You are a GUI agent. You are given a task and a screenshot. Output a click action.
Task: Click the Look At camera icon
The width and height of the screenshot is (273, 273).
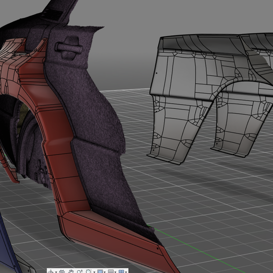pyautogui.click(x=62, y=271)
